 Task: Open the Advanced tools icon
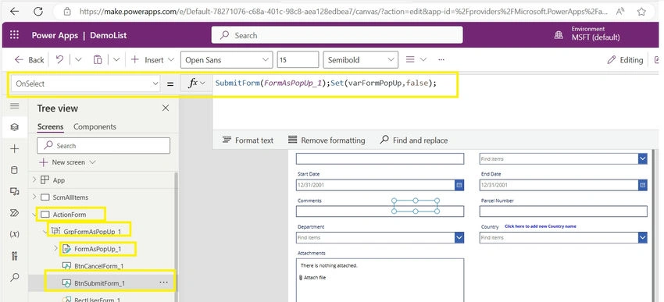pos(14,255)
